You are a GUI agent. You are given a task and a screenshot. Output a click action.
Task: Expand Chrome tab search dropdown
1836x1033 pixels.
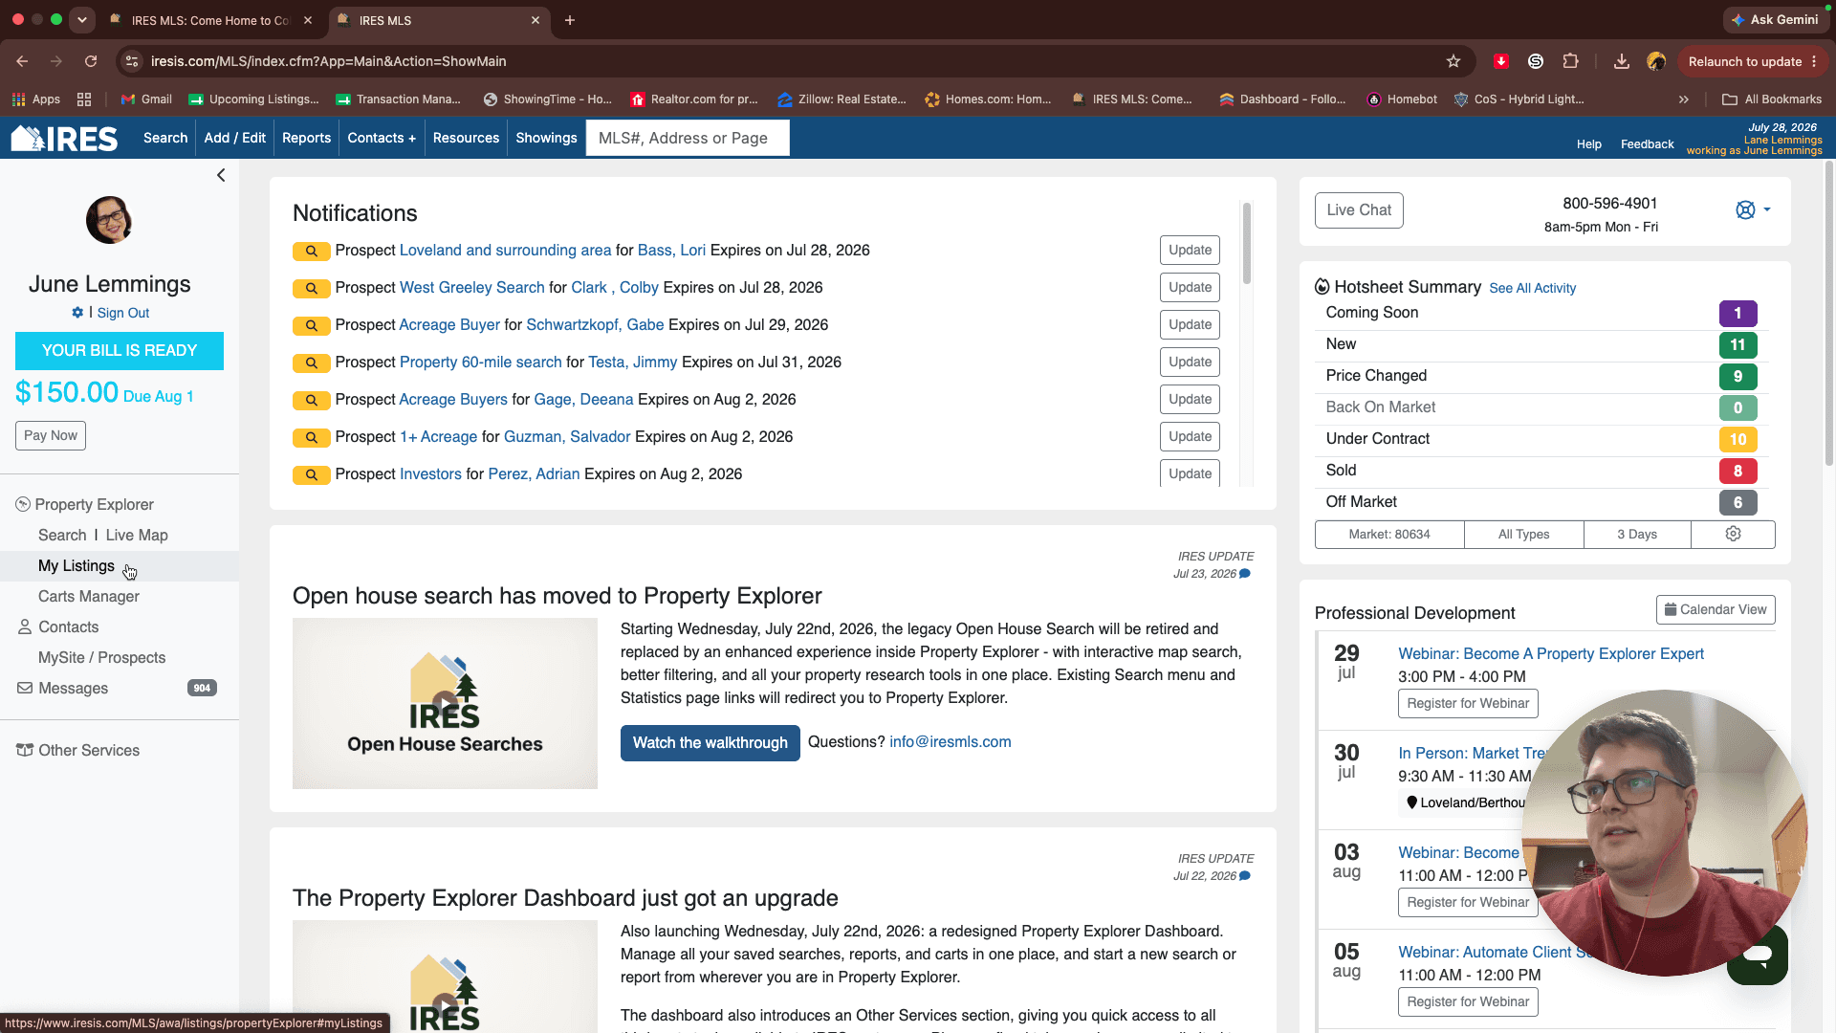82,19
